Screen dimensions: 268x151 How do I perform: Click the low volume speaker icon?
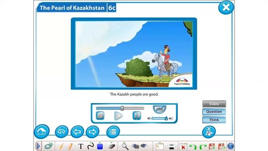tap(149, 118)
